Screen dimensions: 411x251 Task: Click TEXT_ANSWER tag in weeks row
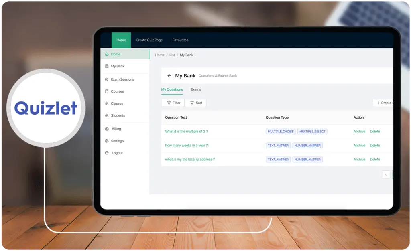(x=278, y=146)
